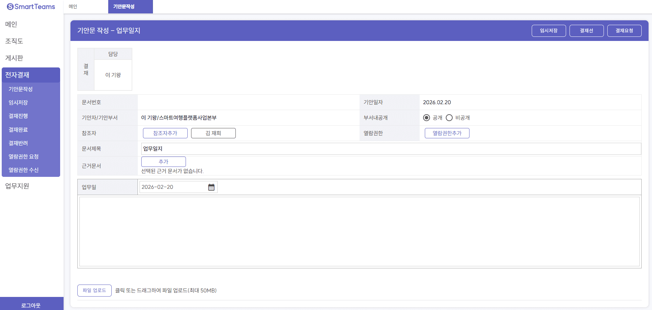Open the 게시판 sidebar menu
This screenshot has width=652, height=310.
point(14,58)
